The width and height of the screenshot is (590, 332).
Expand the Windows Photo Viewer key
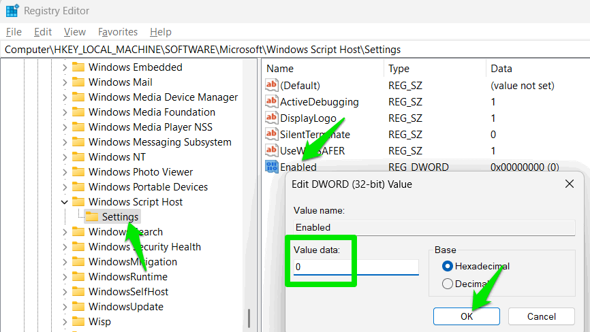[64, 172]
